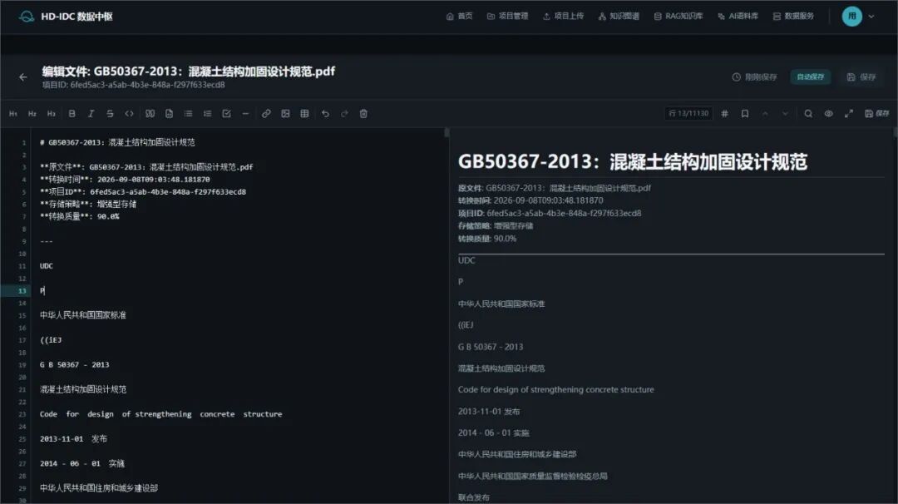Jump to previous bookmark with up chevron
898x504 pixels.
(x=765, y=113)
